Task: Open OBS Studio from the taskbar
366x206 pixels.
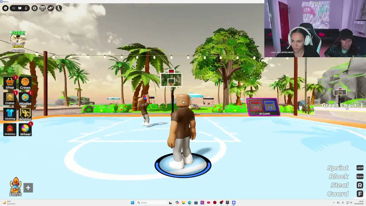Action: (221, 203)
